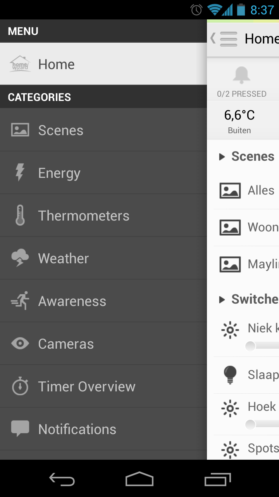Open Weather category label
Screen dimensions: 279x497
64,258
